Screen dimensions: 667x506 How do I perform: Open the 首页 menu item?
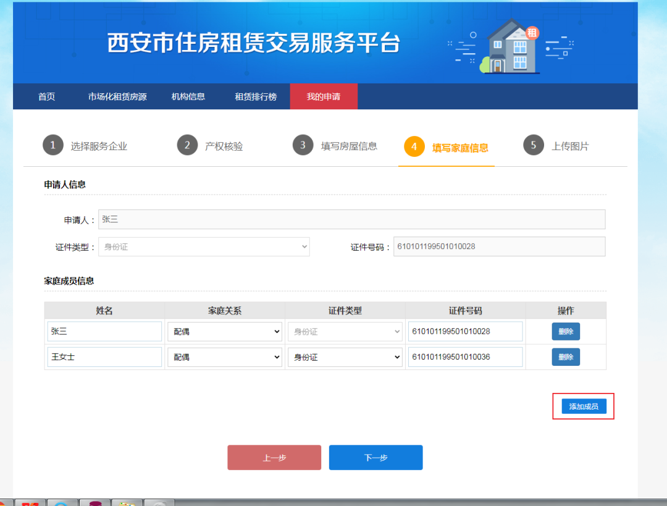47,97
